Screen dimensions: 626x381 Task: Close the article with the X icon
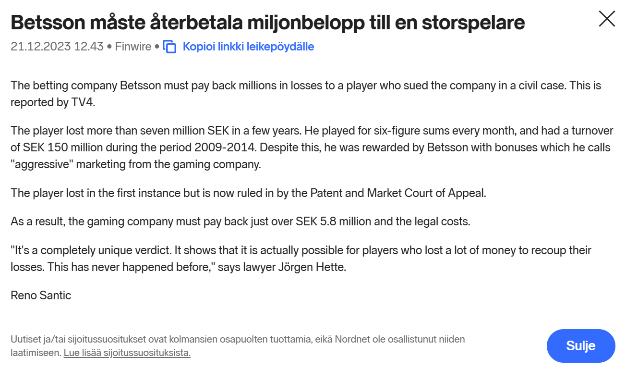pyautogui.click(x=607, y=19)
